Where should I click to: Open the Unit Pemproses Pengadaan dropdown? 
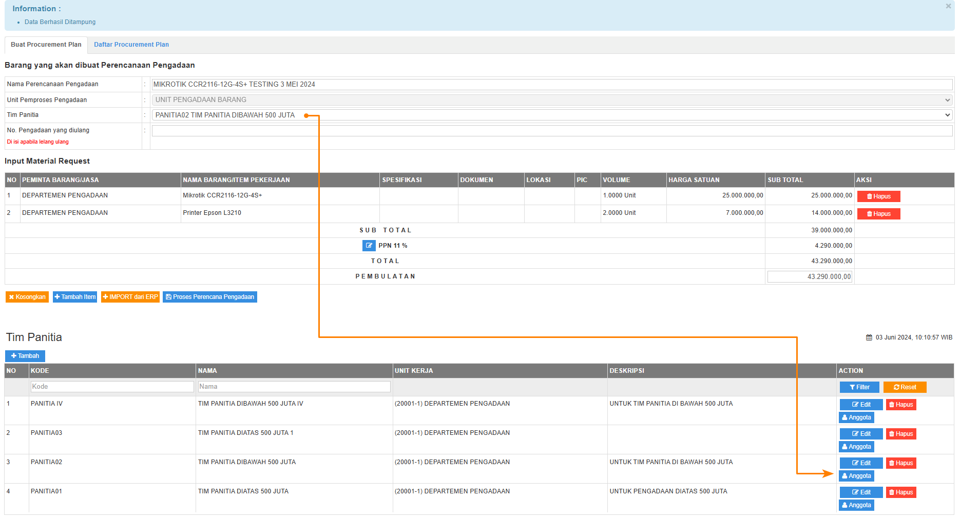click(x=552, y=100)
